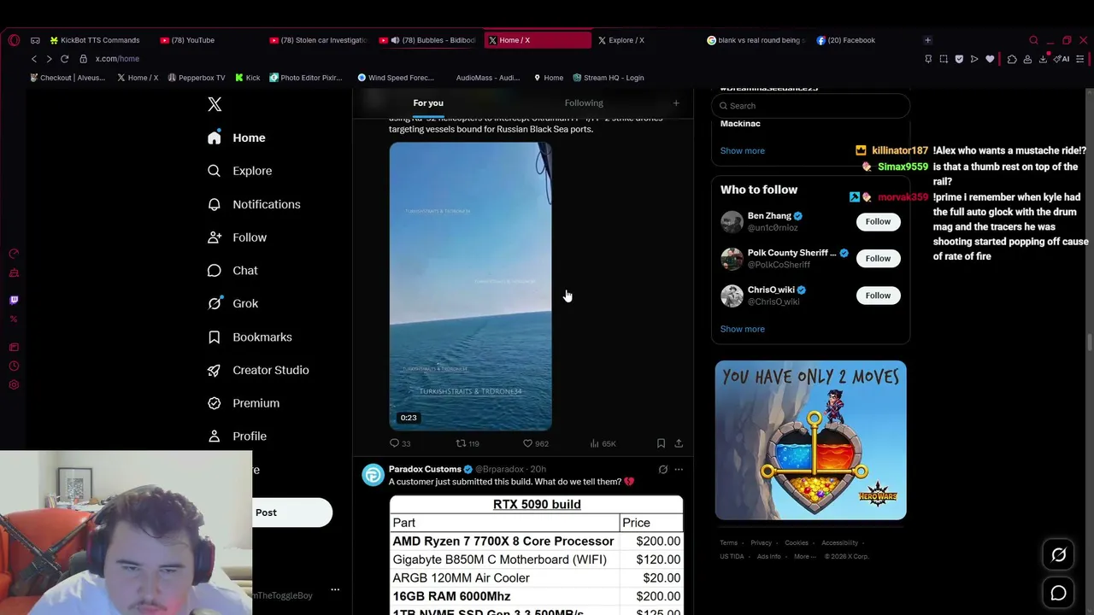Open Kick bookmark in bookmarks bar

point(247,78)
